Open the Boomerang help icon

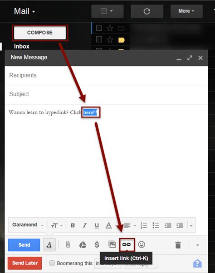(197, 263)
